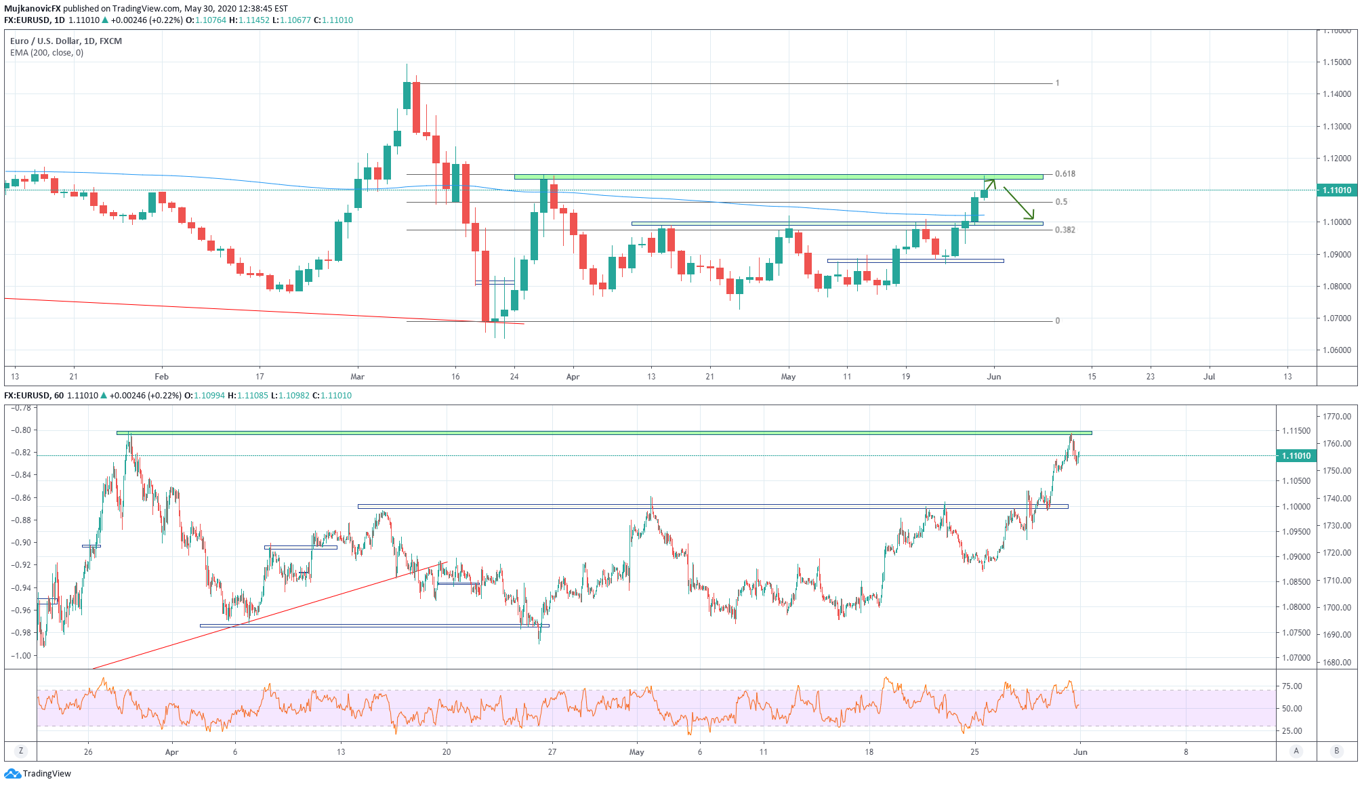Click the TradingView cloud logo icon

(12, 774)
